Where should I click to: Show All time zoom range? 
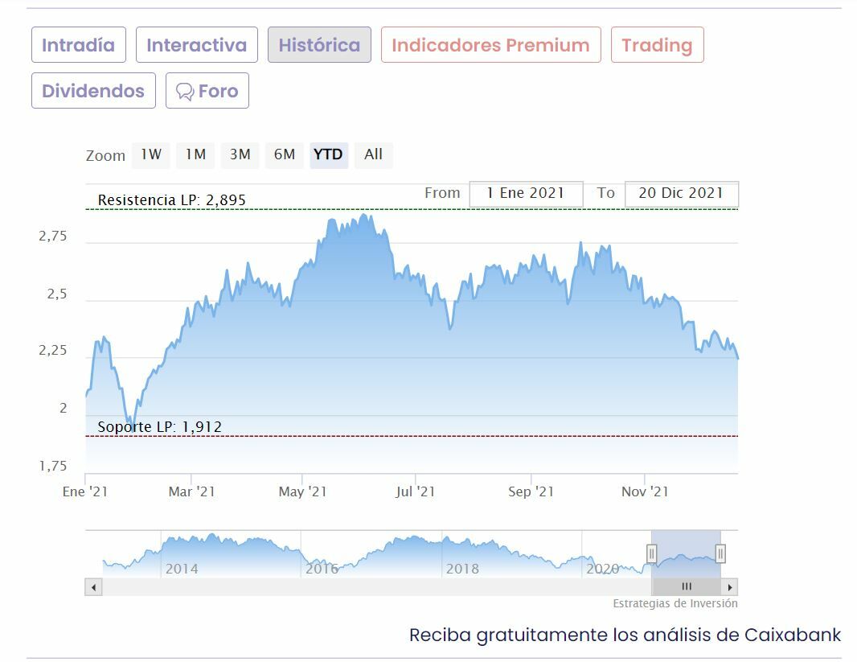(373, 154)
